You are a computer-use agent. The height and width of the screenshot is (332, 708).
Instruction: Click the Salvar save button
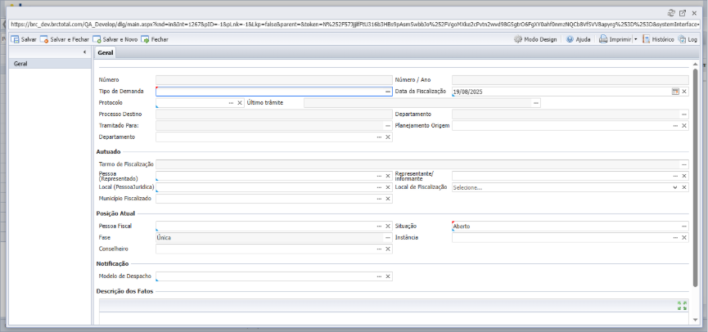pos(24,40)
